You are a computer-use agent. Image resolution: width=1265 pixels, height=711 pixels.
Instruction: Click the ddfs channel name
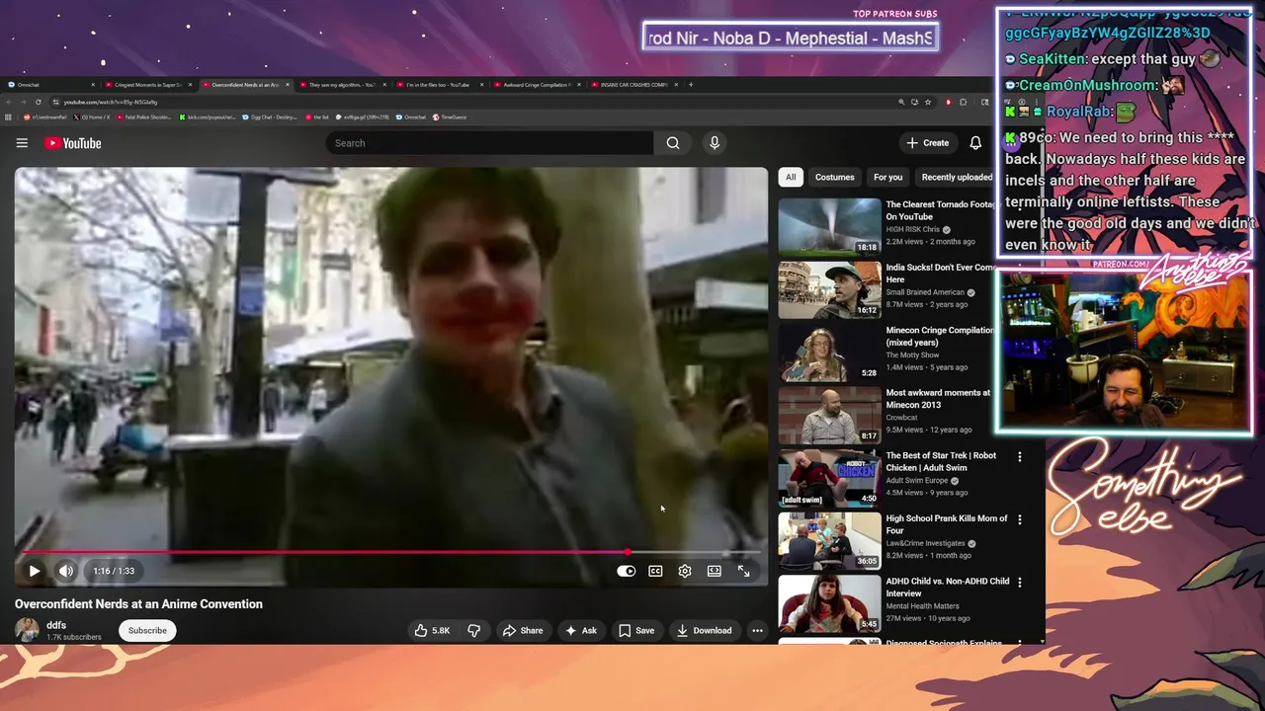(x=56, y=625)
